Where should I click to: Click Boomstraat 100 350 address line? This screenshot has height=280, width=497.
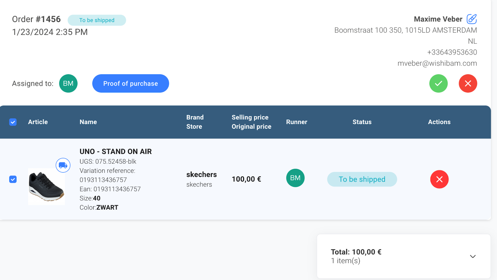tap(405, 30)
